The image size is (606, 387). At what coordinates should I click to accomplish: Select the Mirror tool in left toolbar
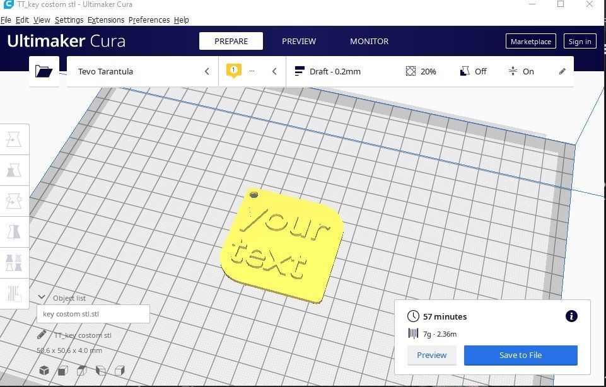tap(14, 232)
